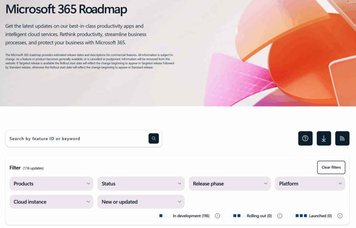Image resolution: width=356 pixels, height=228 pixels.
Task: Open the Release phase dropdown
Action: pos(229,184)
